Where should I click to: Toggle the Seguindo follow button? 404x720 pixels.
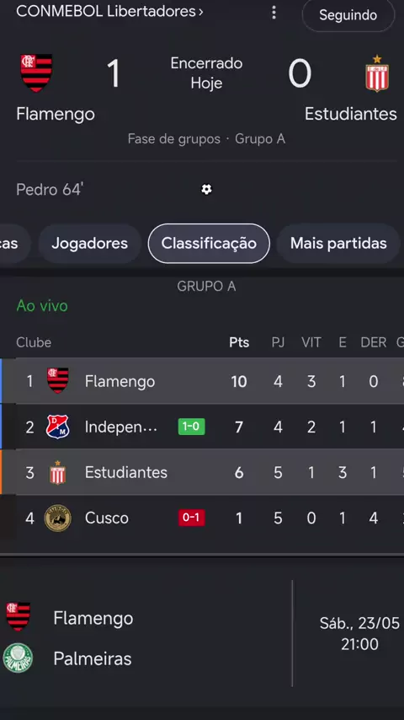tap(348, 15)
